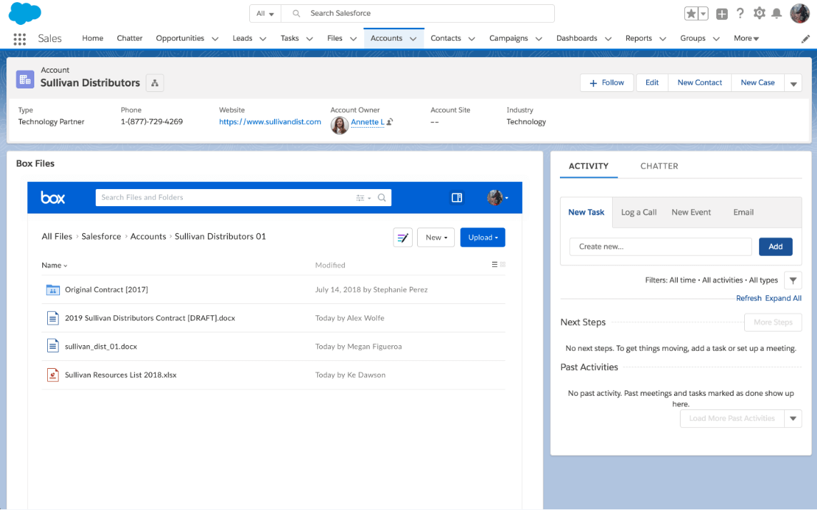View account hierarchy icon beside Sullivan Distributors
The image size is (817, 510).
pos(154,83)
